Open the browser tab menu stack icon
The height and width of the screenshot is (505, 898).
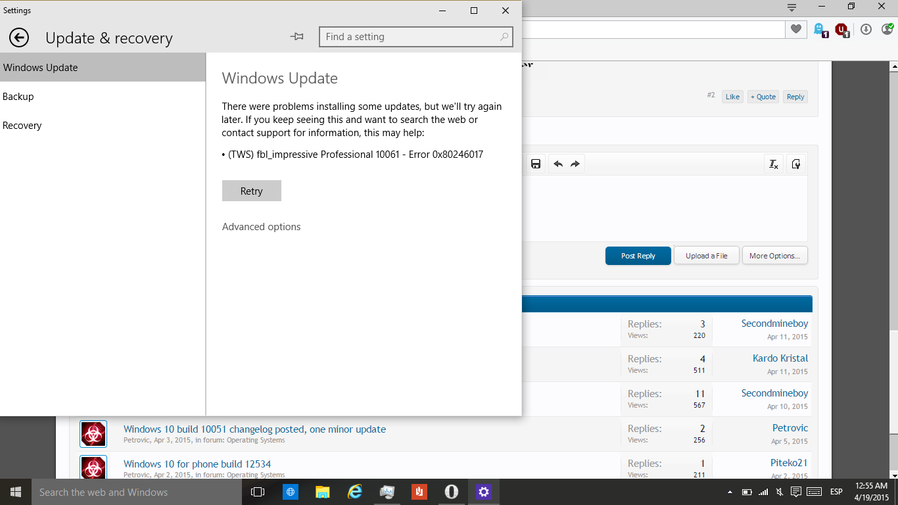792,7
